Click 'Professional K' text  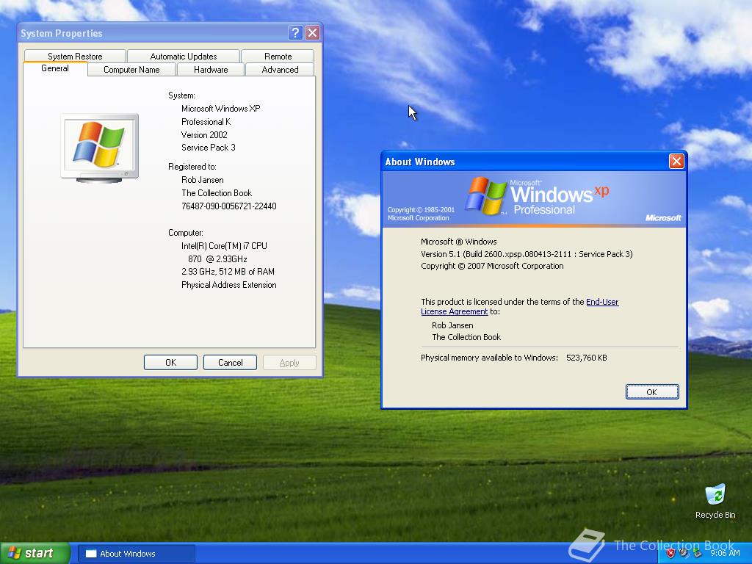[206, 122]
